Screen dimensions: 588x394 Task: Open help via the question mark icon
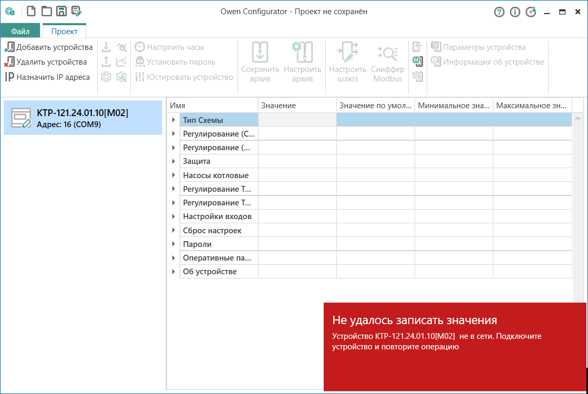point(499,12)
